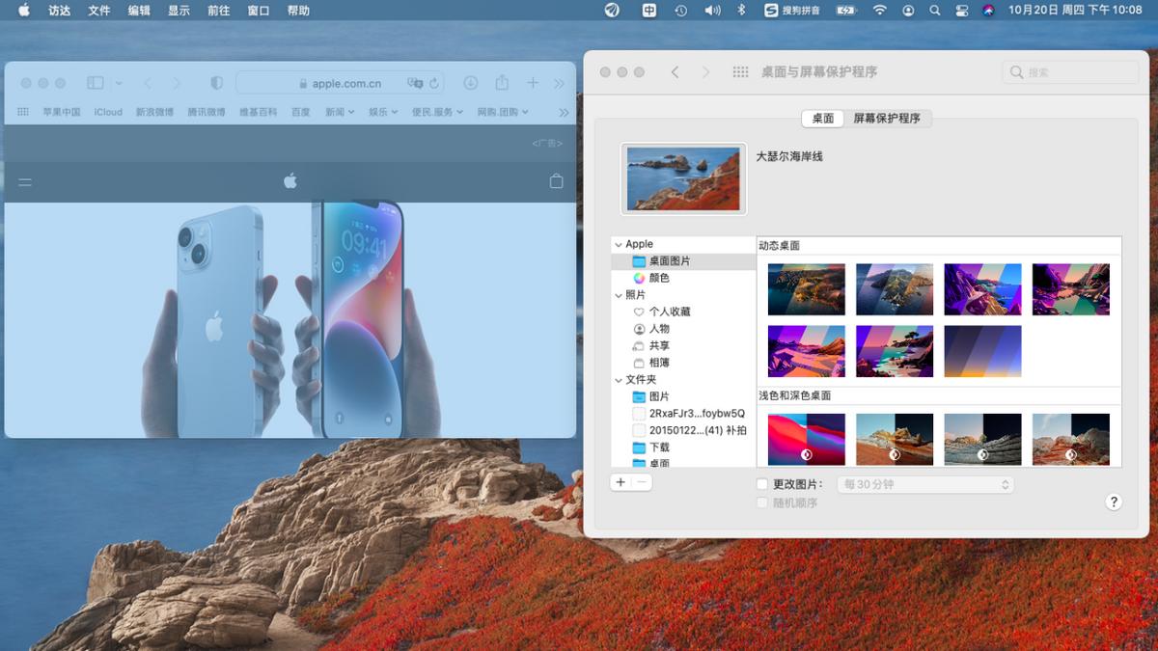Open the 每30分钟 interval dropdown
The width and height of the screenshot is (1158, 651).
coord(925,484)
